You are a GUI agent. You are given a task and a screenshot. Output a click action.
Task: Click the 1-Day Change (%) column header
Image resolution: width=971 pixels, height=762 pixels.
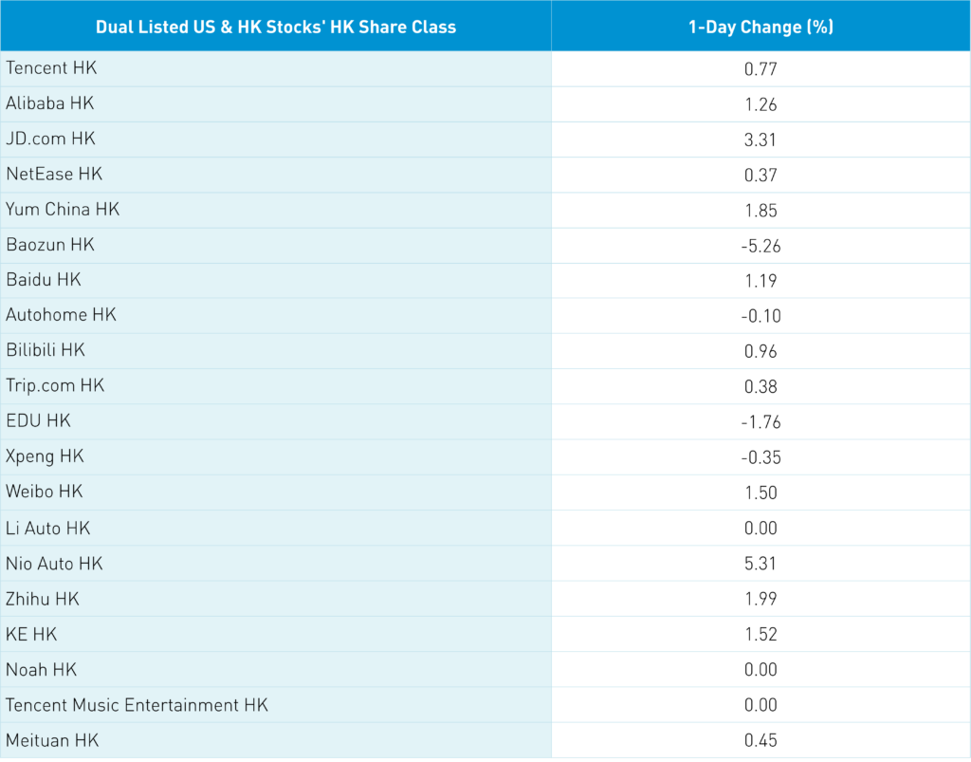pos(760,27)
